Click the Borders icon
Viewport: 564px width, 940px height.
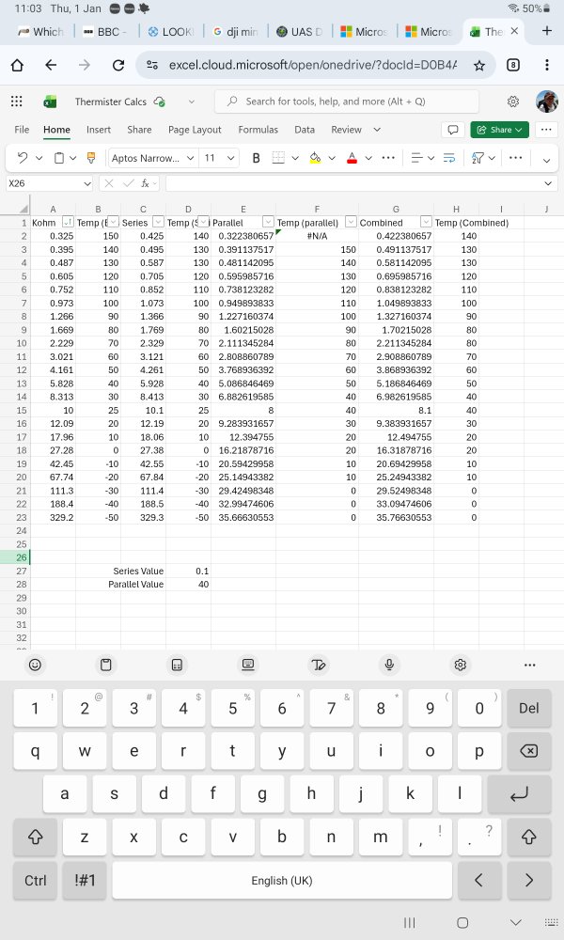tap(278, 158)
